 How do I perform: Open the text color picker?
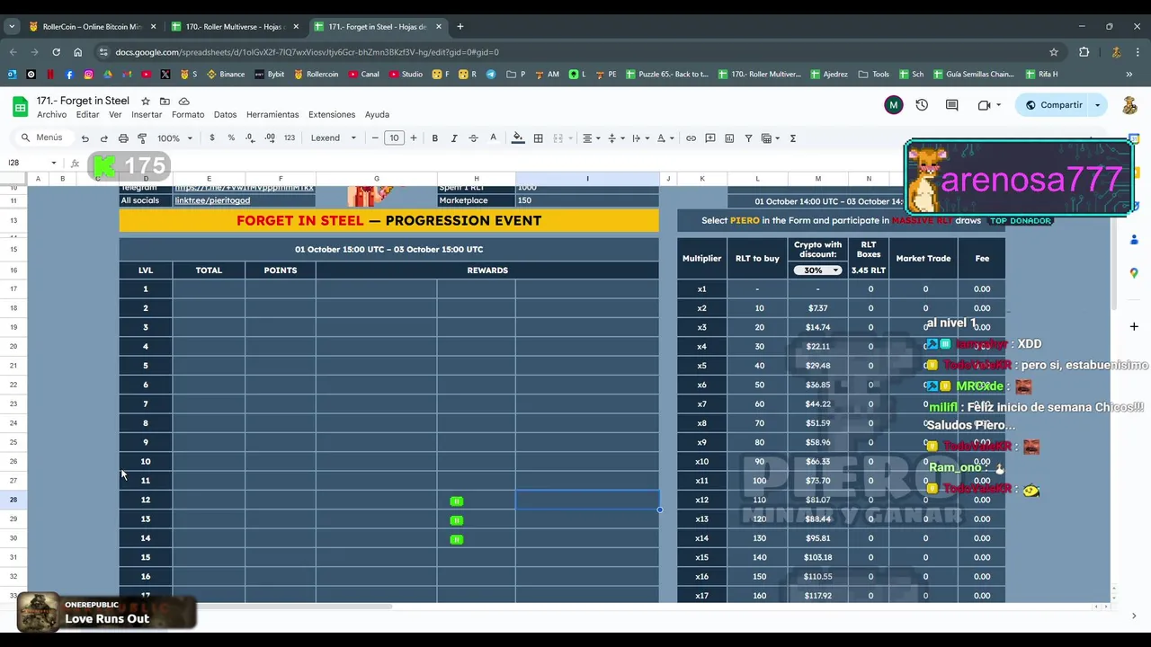click(x=493, y=138)
